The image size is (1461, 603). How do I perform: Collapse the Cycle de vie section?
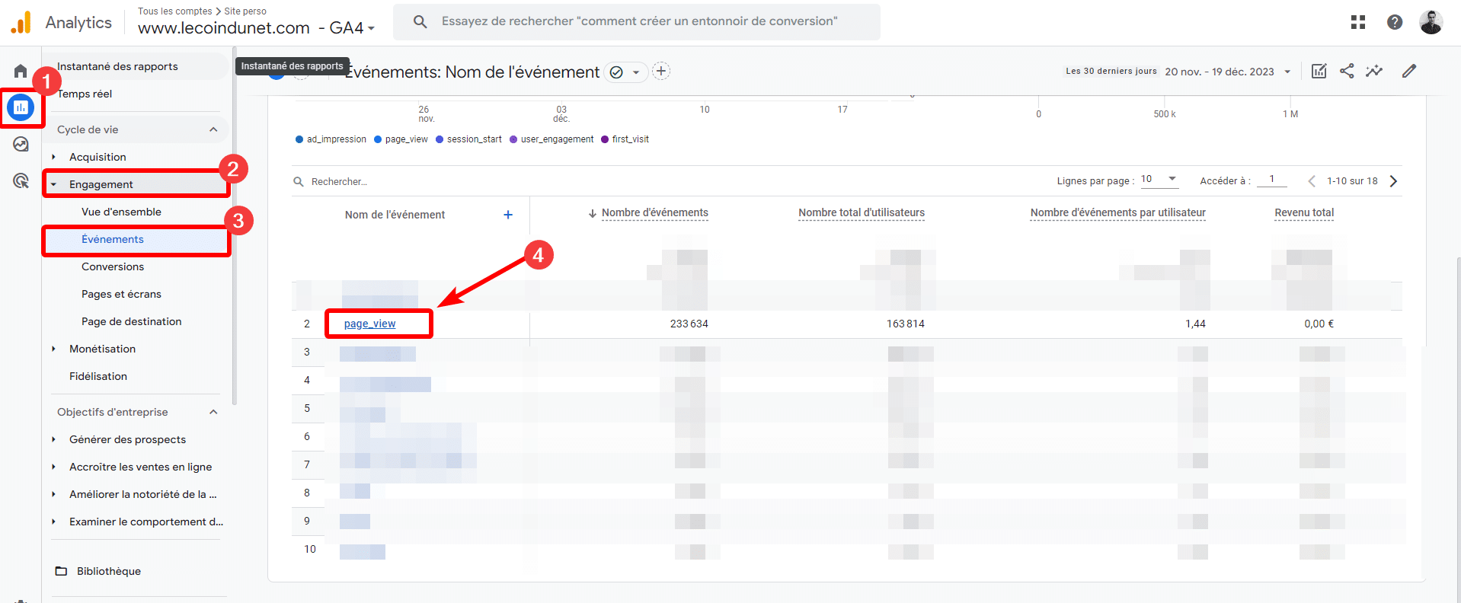tap(213, 129)
